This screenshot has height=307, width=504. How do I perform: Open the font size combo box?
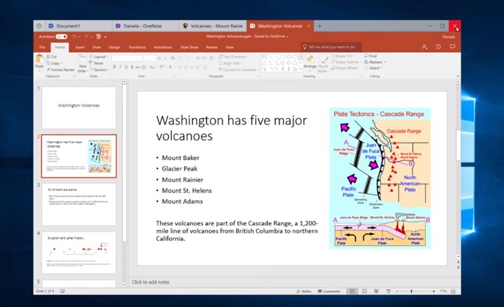[x=150, y=58]
